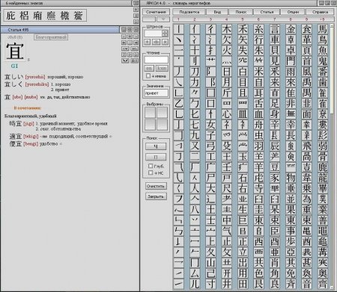Select the 車 vehicle radical
The width and height of the screenshot is (337, 292).
pos(275,40)
